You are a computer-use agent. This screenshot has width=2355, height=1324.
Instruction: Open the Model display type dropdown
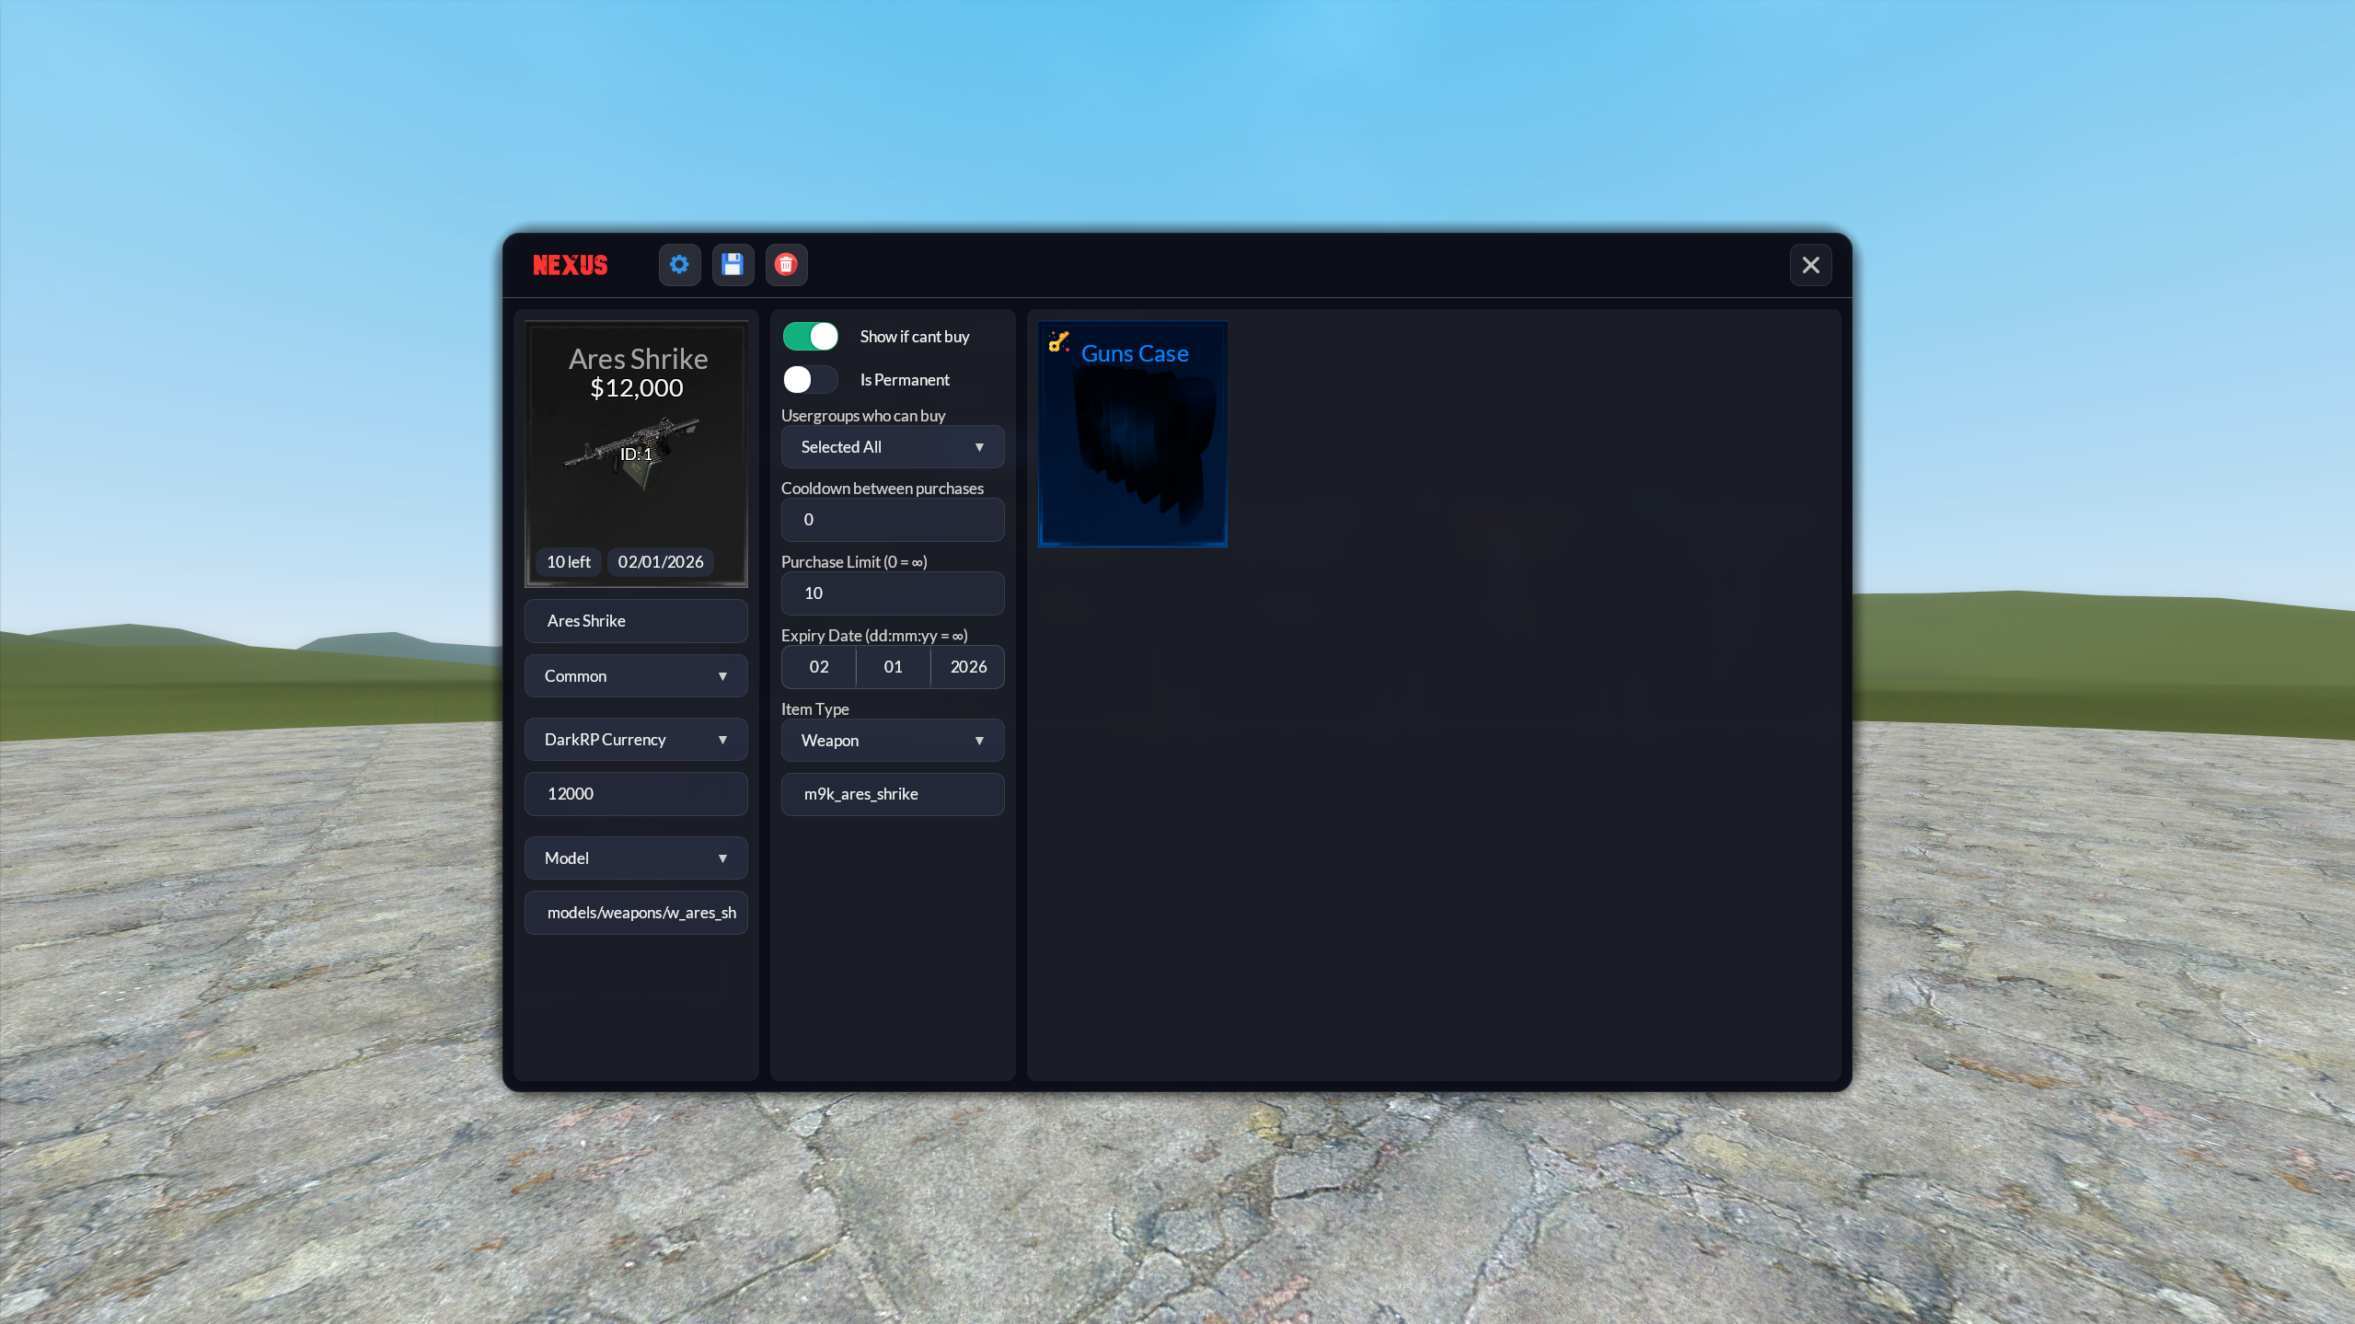coord(636,858)
